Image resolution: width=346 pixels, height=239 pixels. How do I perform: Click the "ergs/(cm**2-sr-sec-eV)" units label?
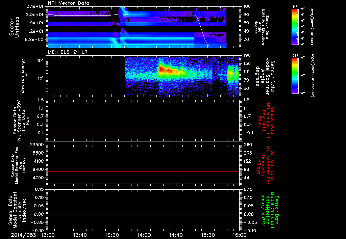(x=313, y=75)
